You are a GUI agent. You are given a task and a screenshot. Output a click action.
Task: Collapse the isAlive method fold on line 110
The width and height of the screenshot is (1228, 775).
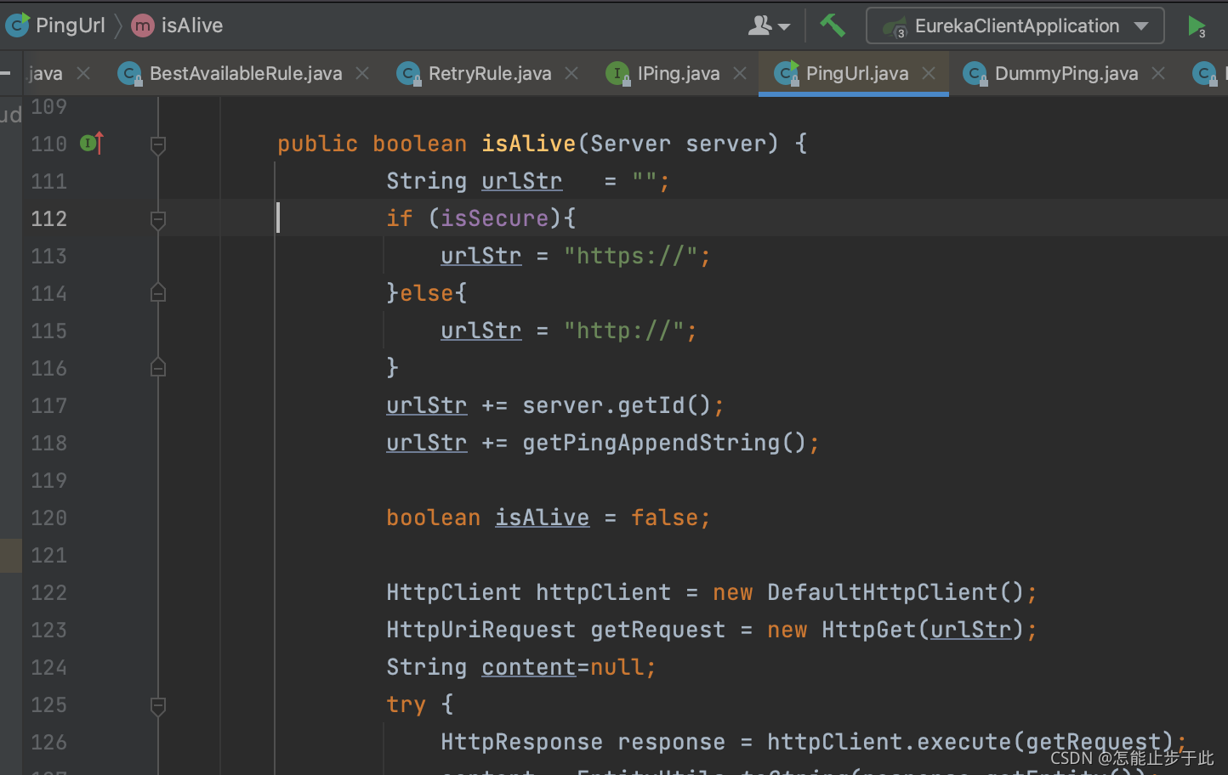[158, 145]
